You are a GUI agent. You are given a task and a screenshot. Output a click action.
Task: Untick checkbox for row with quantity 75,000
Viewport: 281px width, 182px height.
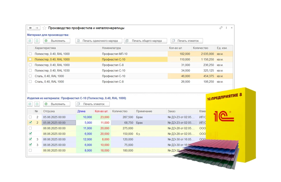tap(30, 145)
